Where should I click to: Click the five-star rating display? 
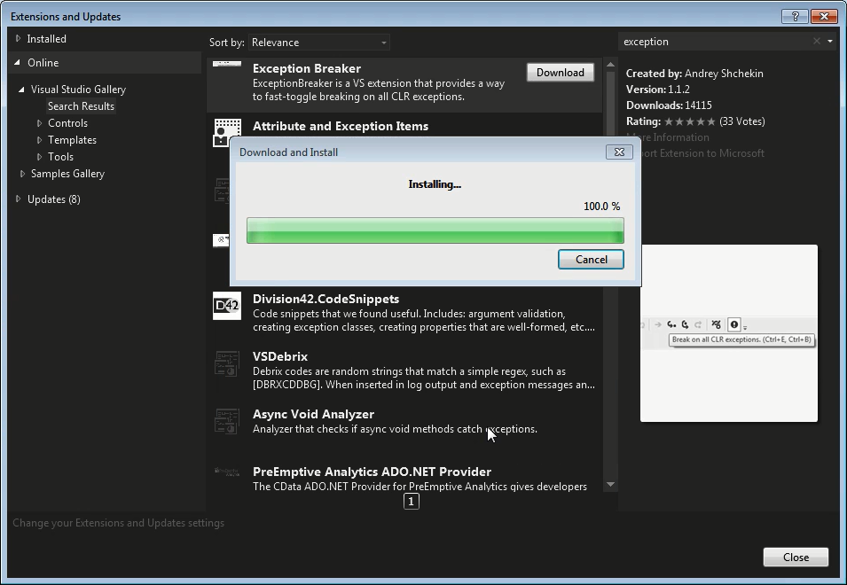(x=690, y=121)
